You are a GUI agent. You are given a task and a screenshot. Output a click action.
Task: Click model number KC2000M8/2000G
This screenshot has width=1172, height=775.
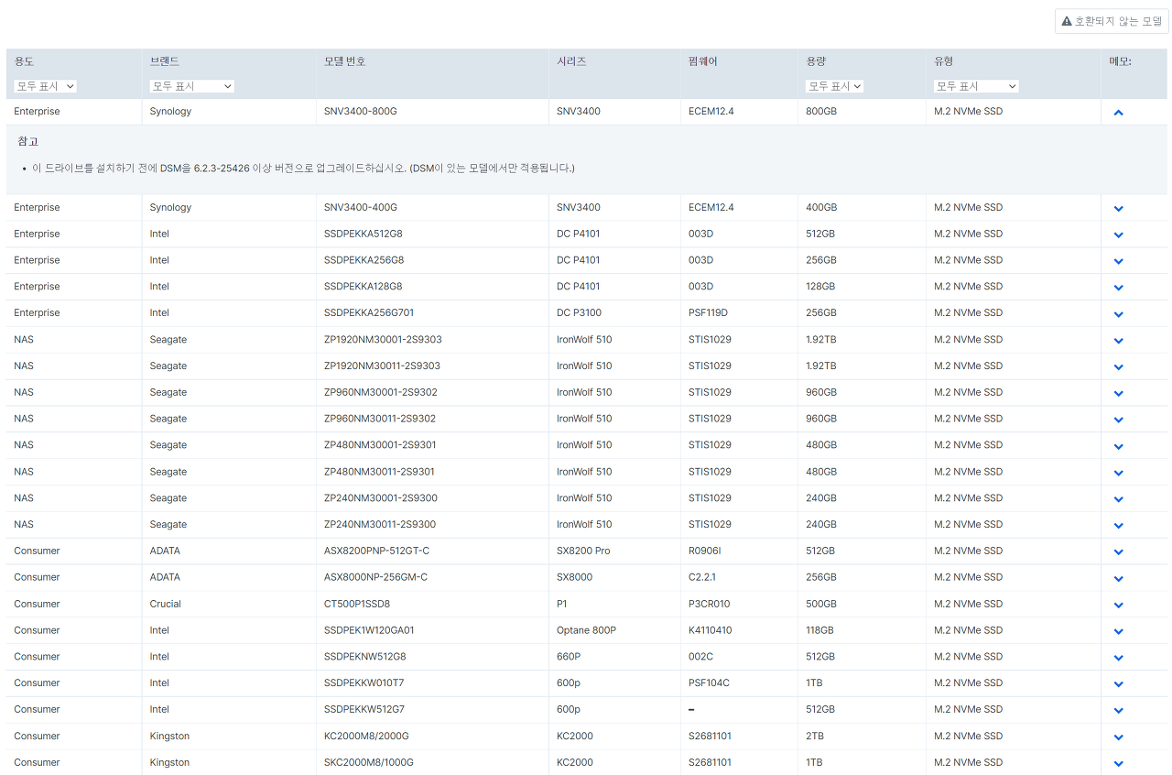(366, 737)
